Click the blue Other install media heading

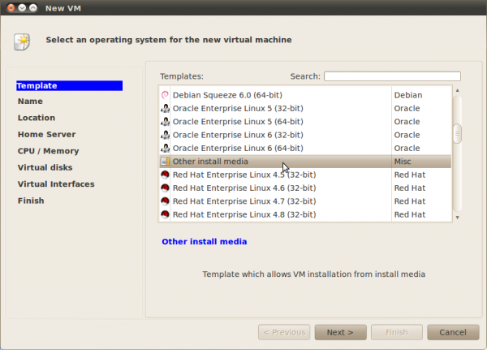205,241
